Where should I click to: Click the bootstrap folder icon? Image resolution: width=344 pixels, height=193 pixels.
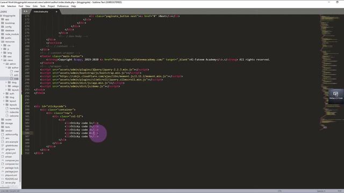[x=3, y=23]
